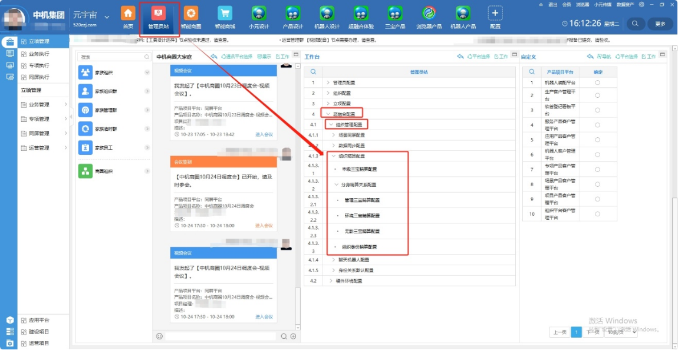Select the radio for 专项产品客户管理平台
This screenshot has width=678, height=350.
pos(598,169)
